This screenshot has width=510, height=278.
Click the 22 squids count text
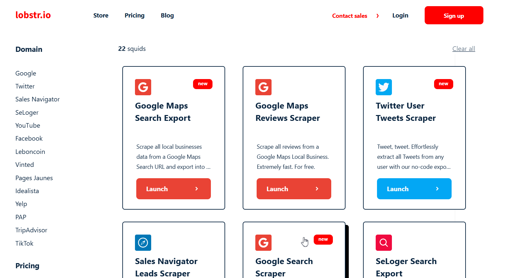(x=132, y=49)
